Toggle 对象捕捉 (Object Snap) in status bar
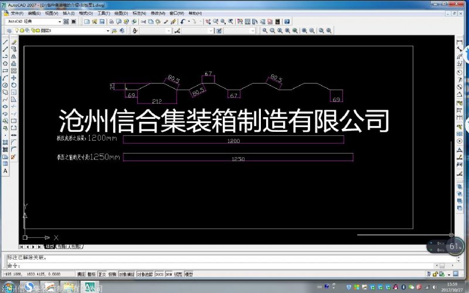The width and height of the screenshot is (469, 293). coord(127,274)
